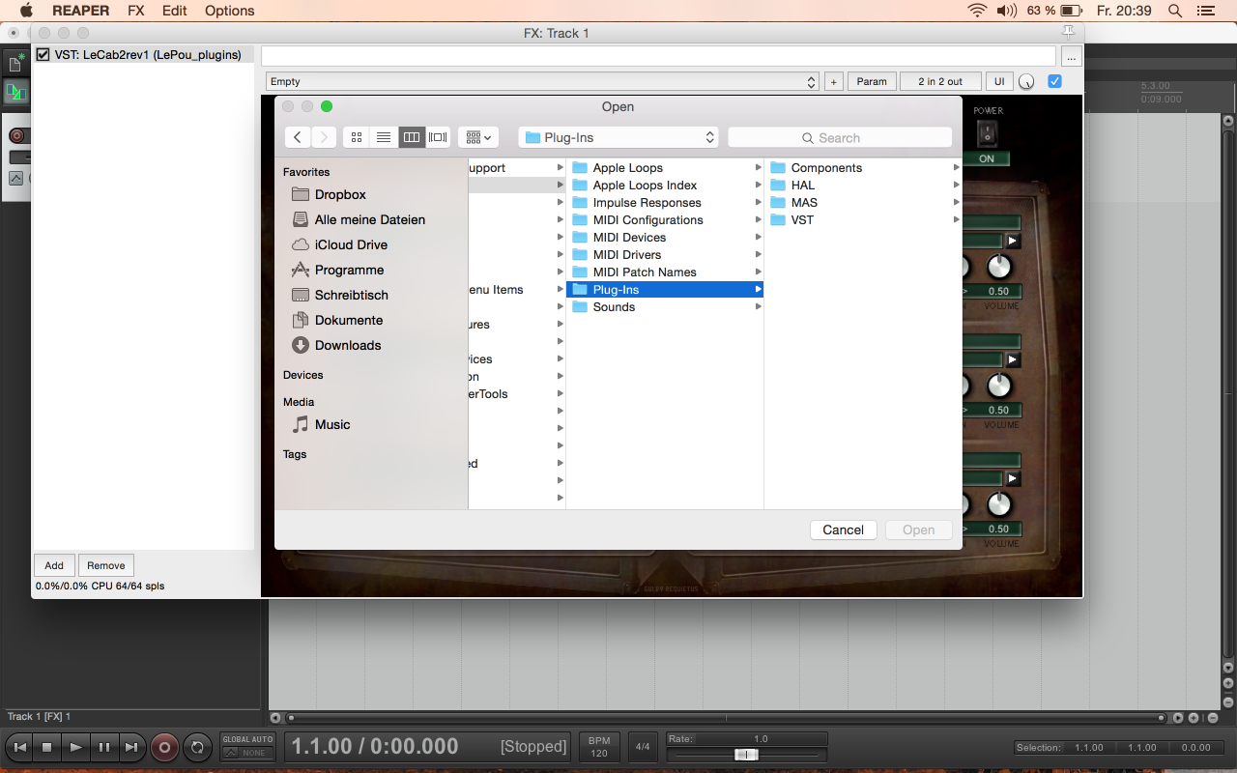
Task: Toggle FX bypass checkbox top right
Action: click(1054, 81)
